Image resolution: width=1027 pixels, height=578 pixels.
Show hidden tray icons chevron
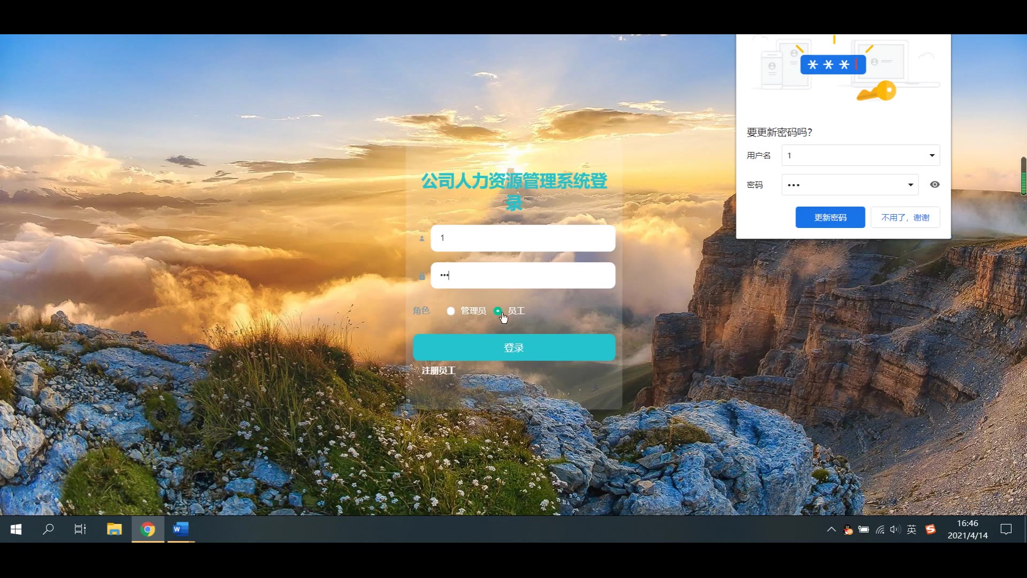coord(831,529)
